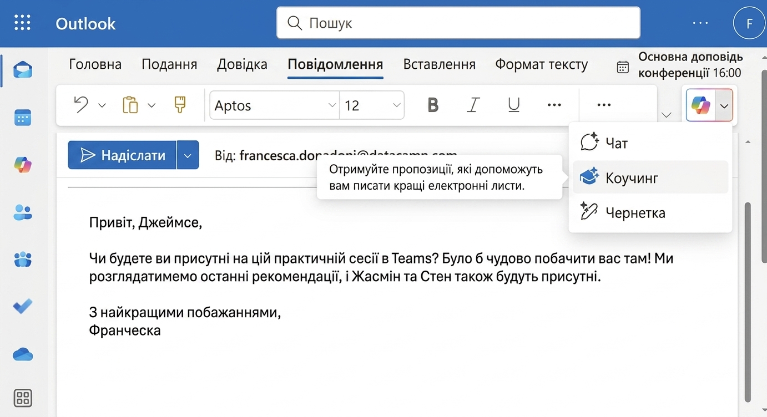Switch to the Довідка tab
Image resolution: width=767 pixels, height=417 pixels.
[242, 64]
